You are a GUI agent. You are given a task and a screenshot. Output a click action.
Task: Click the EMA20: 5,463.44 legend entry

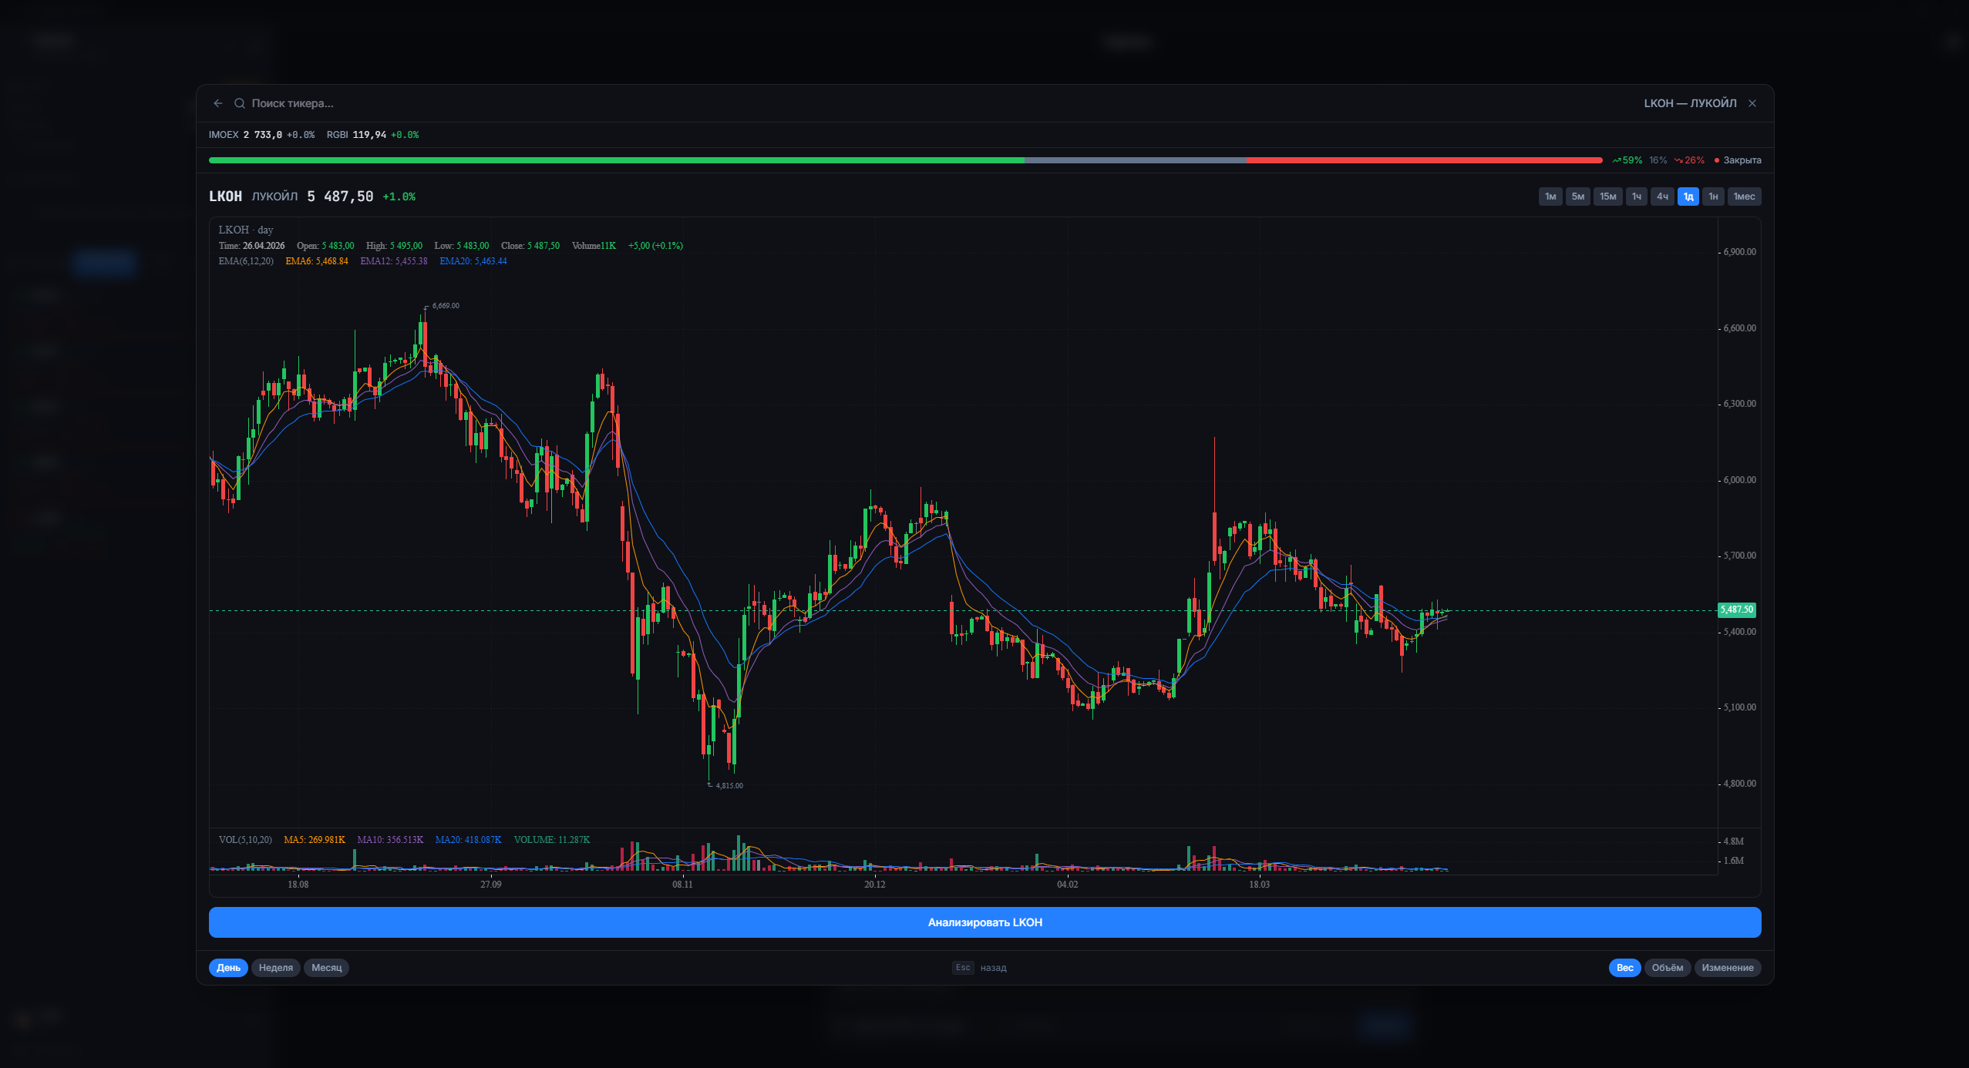pyautogui.click(x=473, y=261)
